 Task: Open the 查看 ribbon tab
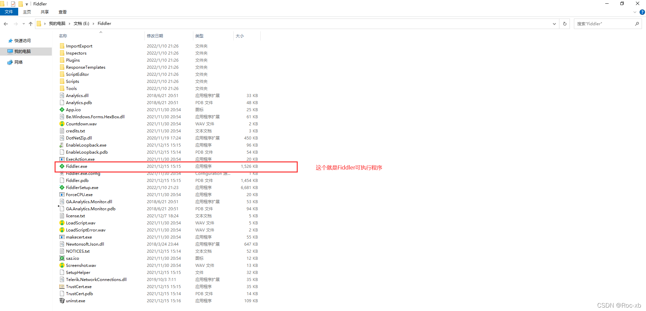(x=63, y=12)
